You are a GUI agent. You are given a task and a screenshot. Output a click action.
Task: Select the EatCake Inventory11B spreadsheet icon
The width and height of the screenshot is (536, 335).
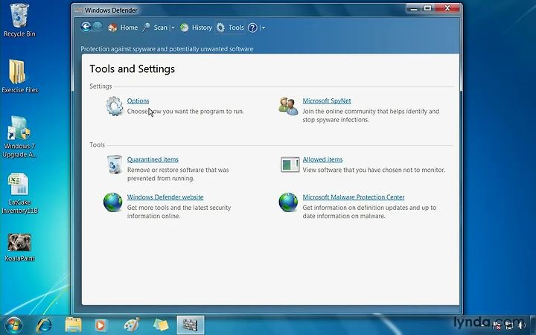click(19, 194)
